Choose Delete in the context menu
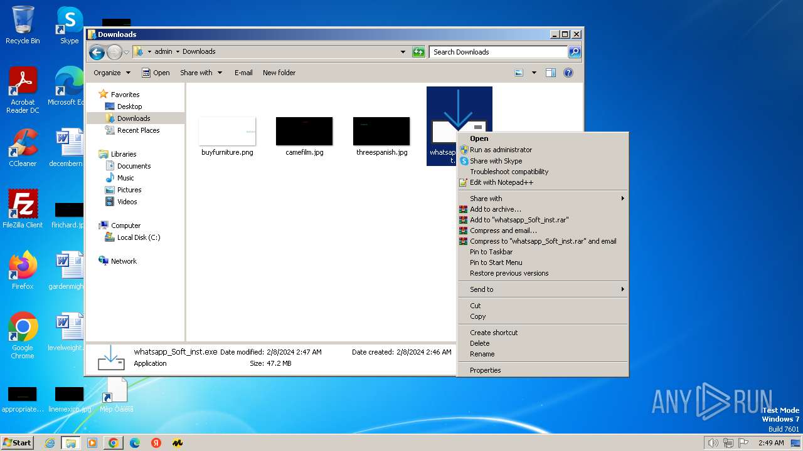Viewport: 803px width, 451px height. 543,343
